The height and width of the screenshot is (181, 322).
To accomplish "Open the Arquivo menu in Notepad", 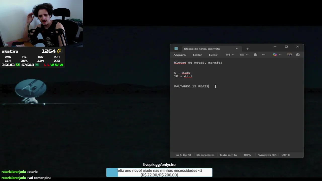I will (180, 55).
